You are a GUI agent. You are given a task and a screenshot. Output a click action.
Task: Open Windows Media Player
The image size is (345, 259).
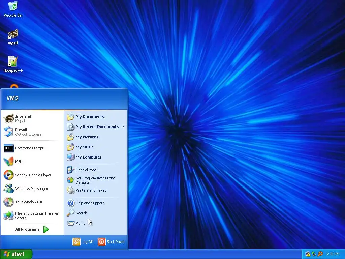click(x=32, y=175)
